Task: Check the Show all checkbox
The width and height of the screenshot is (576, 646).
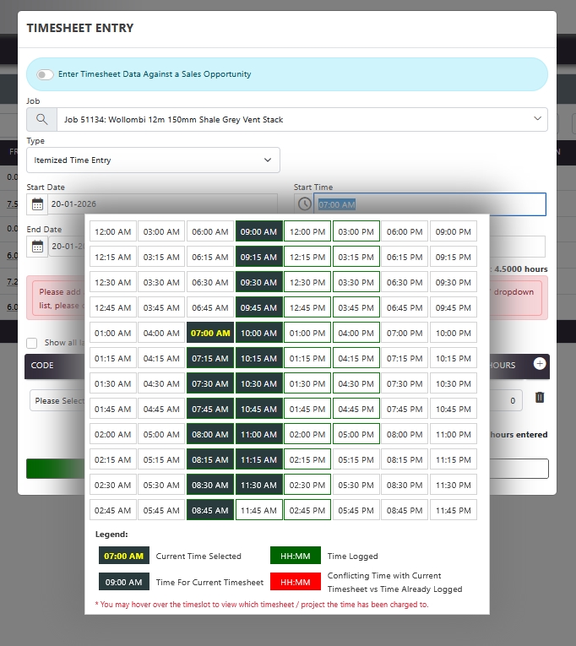Action: point(32,343)
